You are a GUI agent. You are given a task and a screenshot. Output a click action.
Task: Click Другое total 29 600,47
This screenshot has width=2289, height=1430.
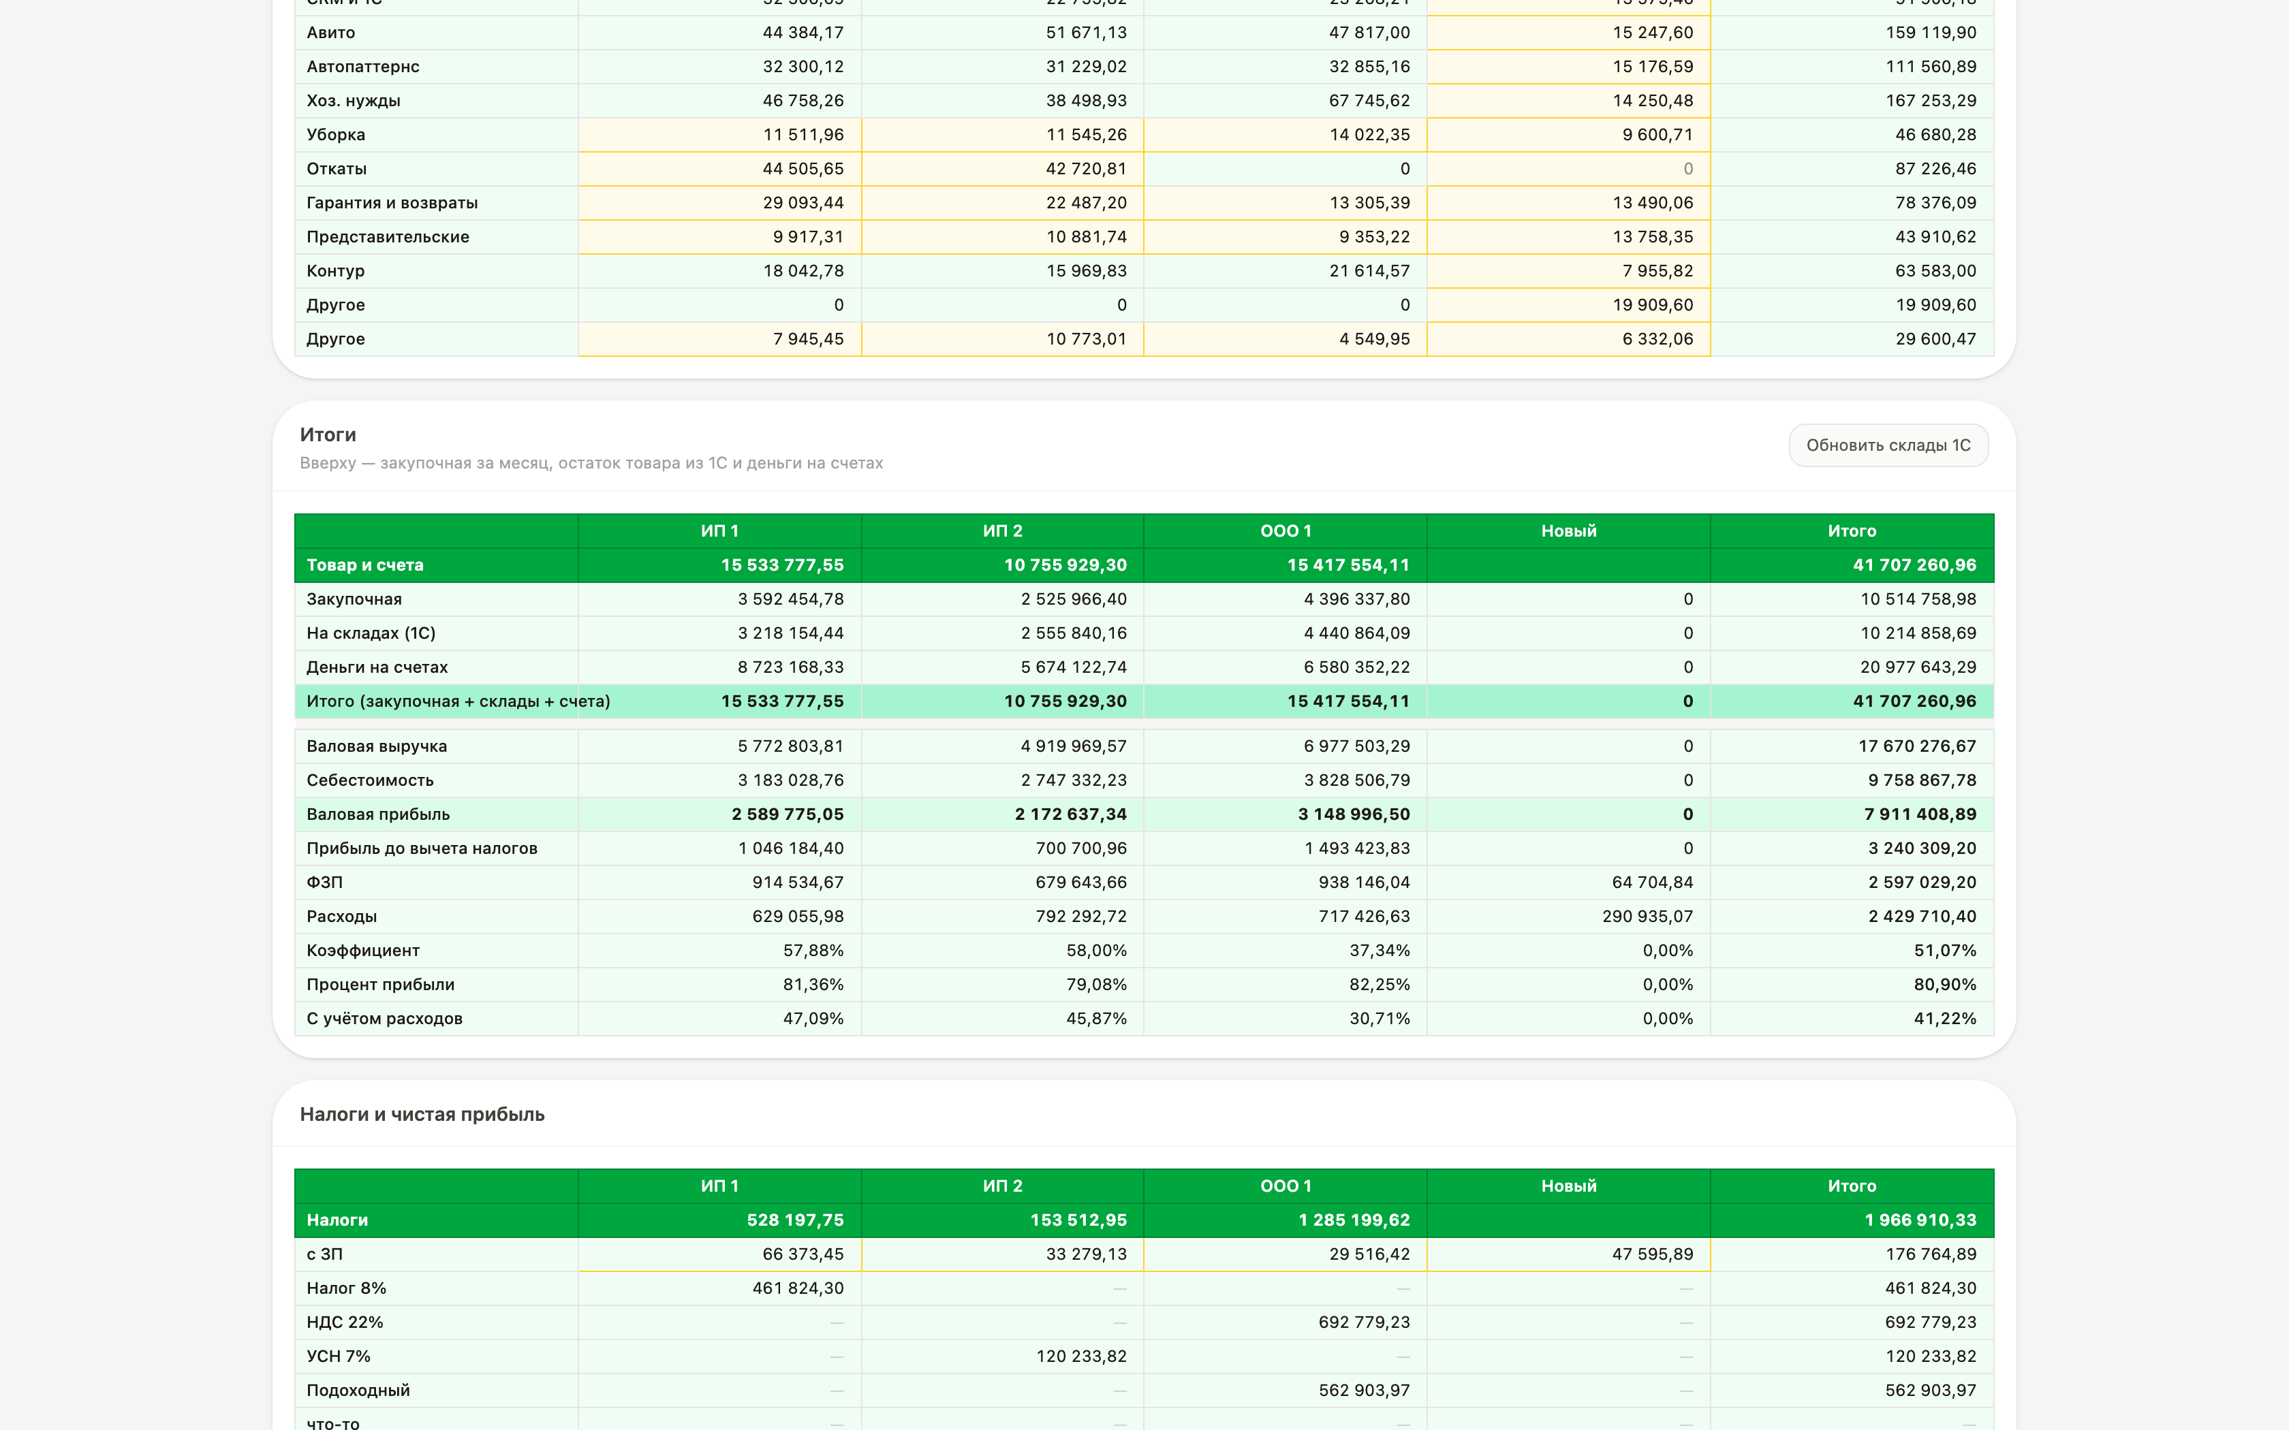coord(1935,340)
